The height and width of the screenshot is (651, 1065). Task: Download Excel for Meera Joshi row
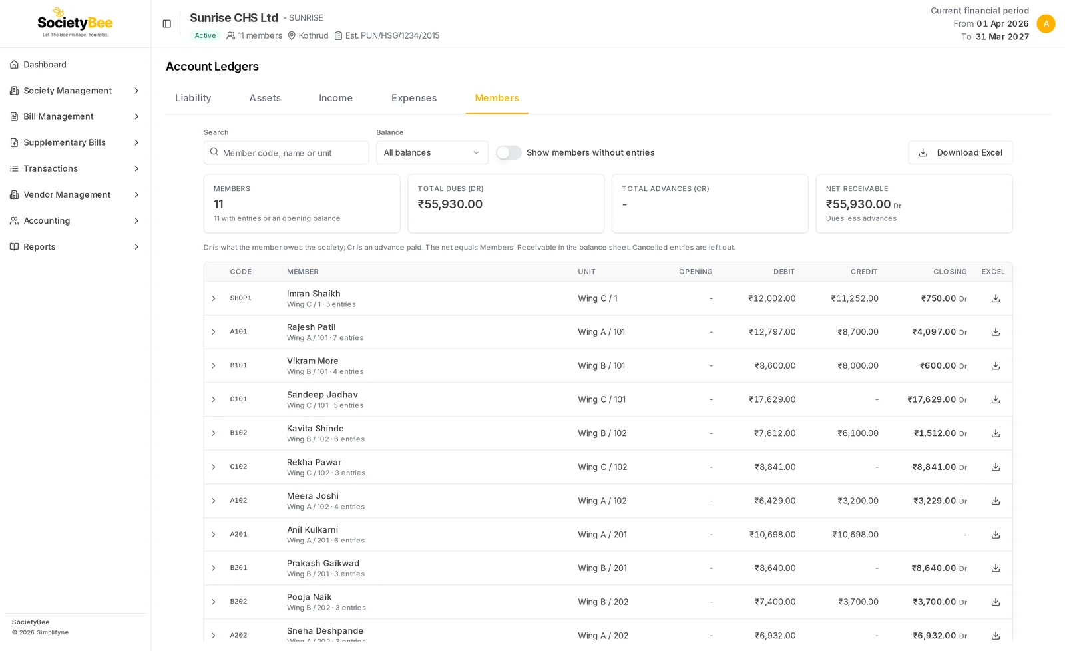996,501
